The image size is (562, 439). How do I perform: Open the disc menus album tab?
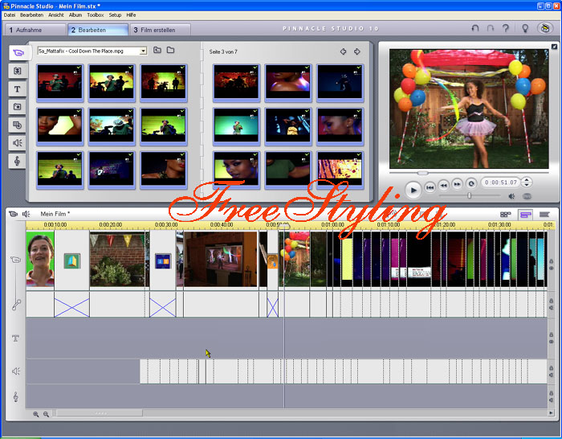click(x=17, y=125)
